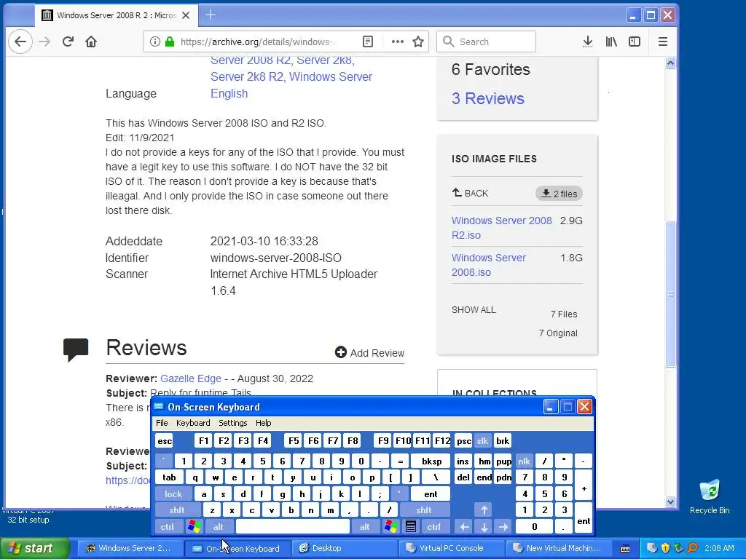Click keyboard icon in system tray
This screenshot has width=746, height=559.
point(625,549)
